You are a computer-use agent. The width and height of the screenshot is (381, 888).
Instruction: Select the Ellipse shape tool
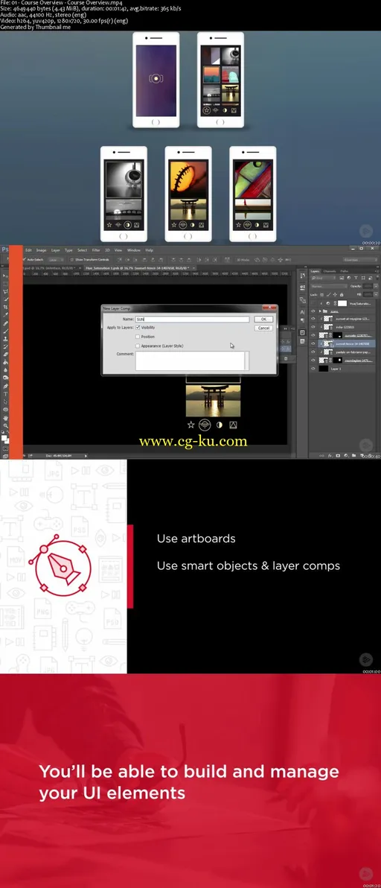(x=6, y=409)
